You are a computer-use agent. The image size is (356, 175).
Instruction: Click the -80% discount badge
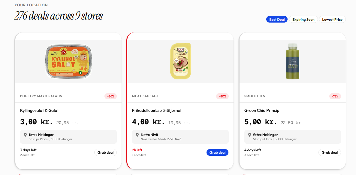click(x=222, y=96)
